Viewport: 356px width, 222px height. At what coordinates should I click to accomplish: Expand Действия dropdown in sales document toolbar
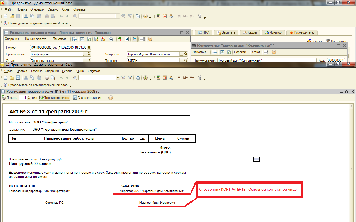coord(61,39)
